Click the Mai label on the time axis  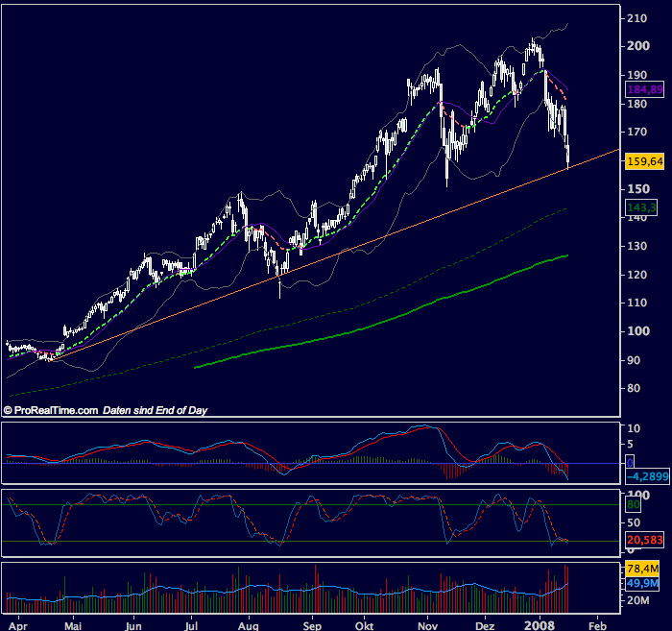pos(73,626)
